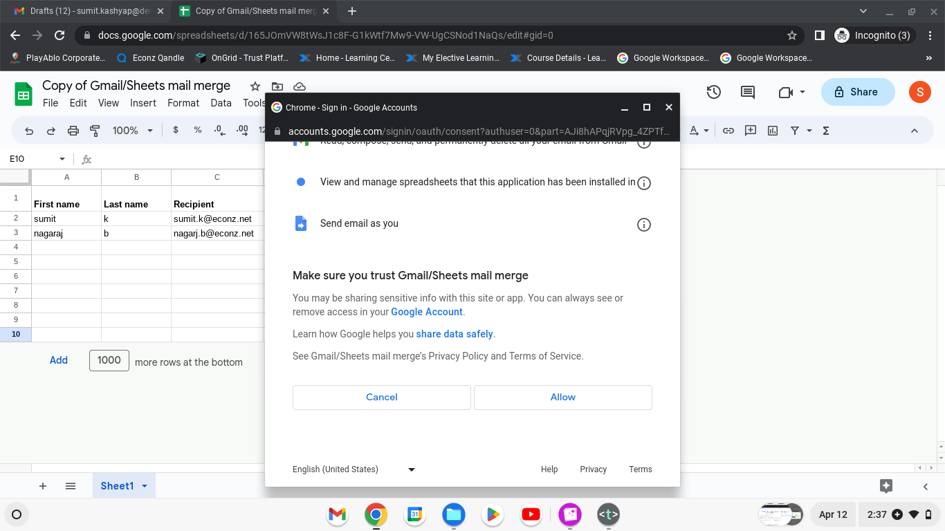Open Google Sheets home logo
Screen dimensions: 945x531
point(24,93)
